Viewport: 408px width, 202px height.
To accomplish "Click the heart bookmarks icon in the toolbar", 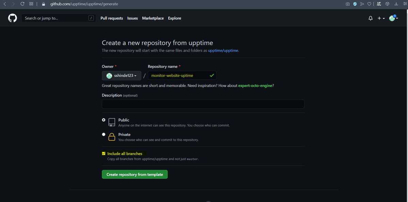I will pyautogui.click(x=369, y=4).
